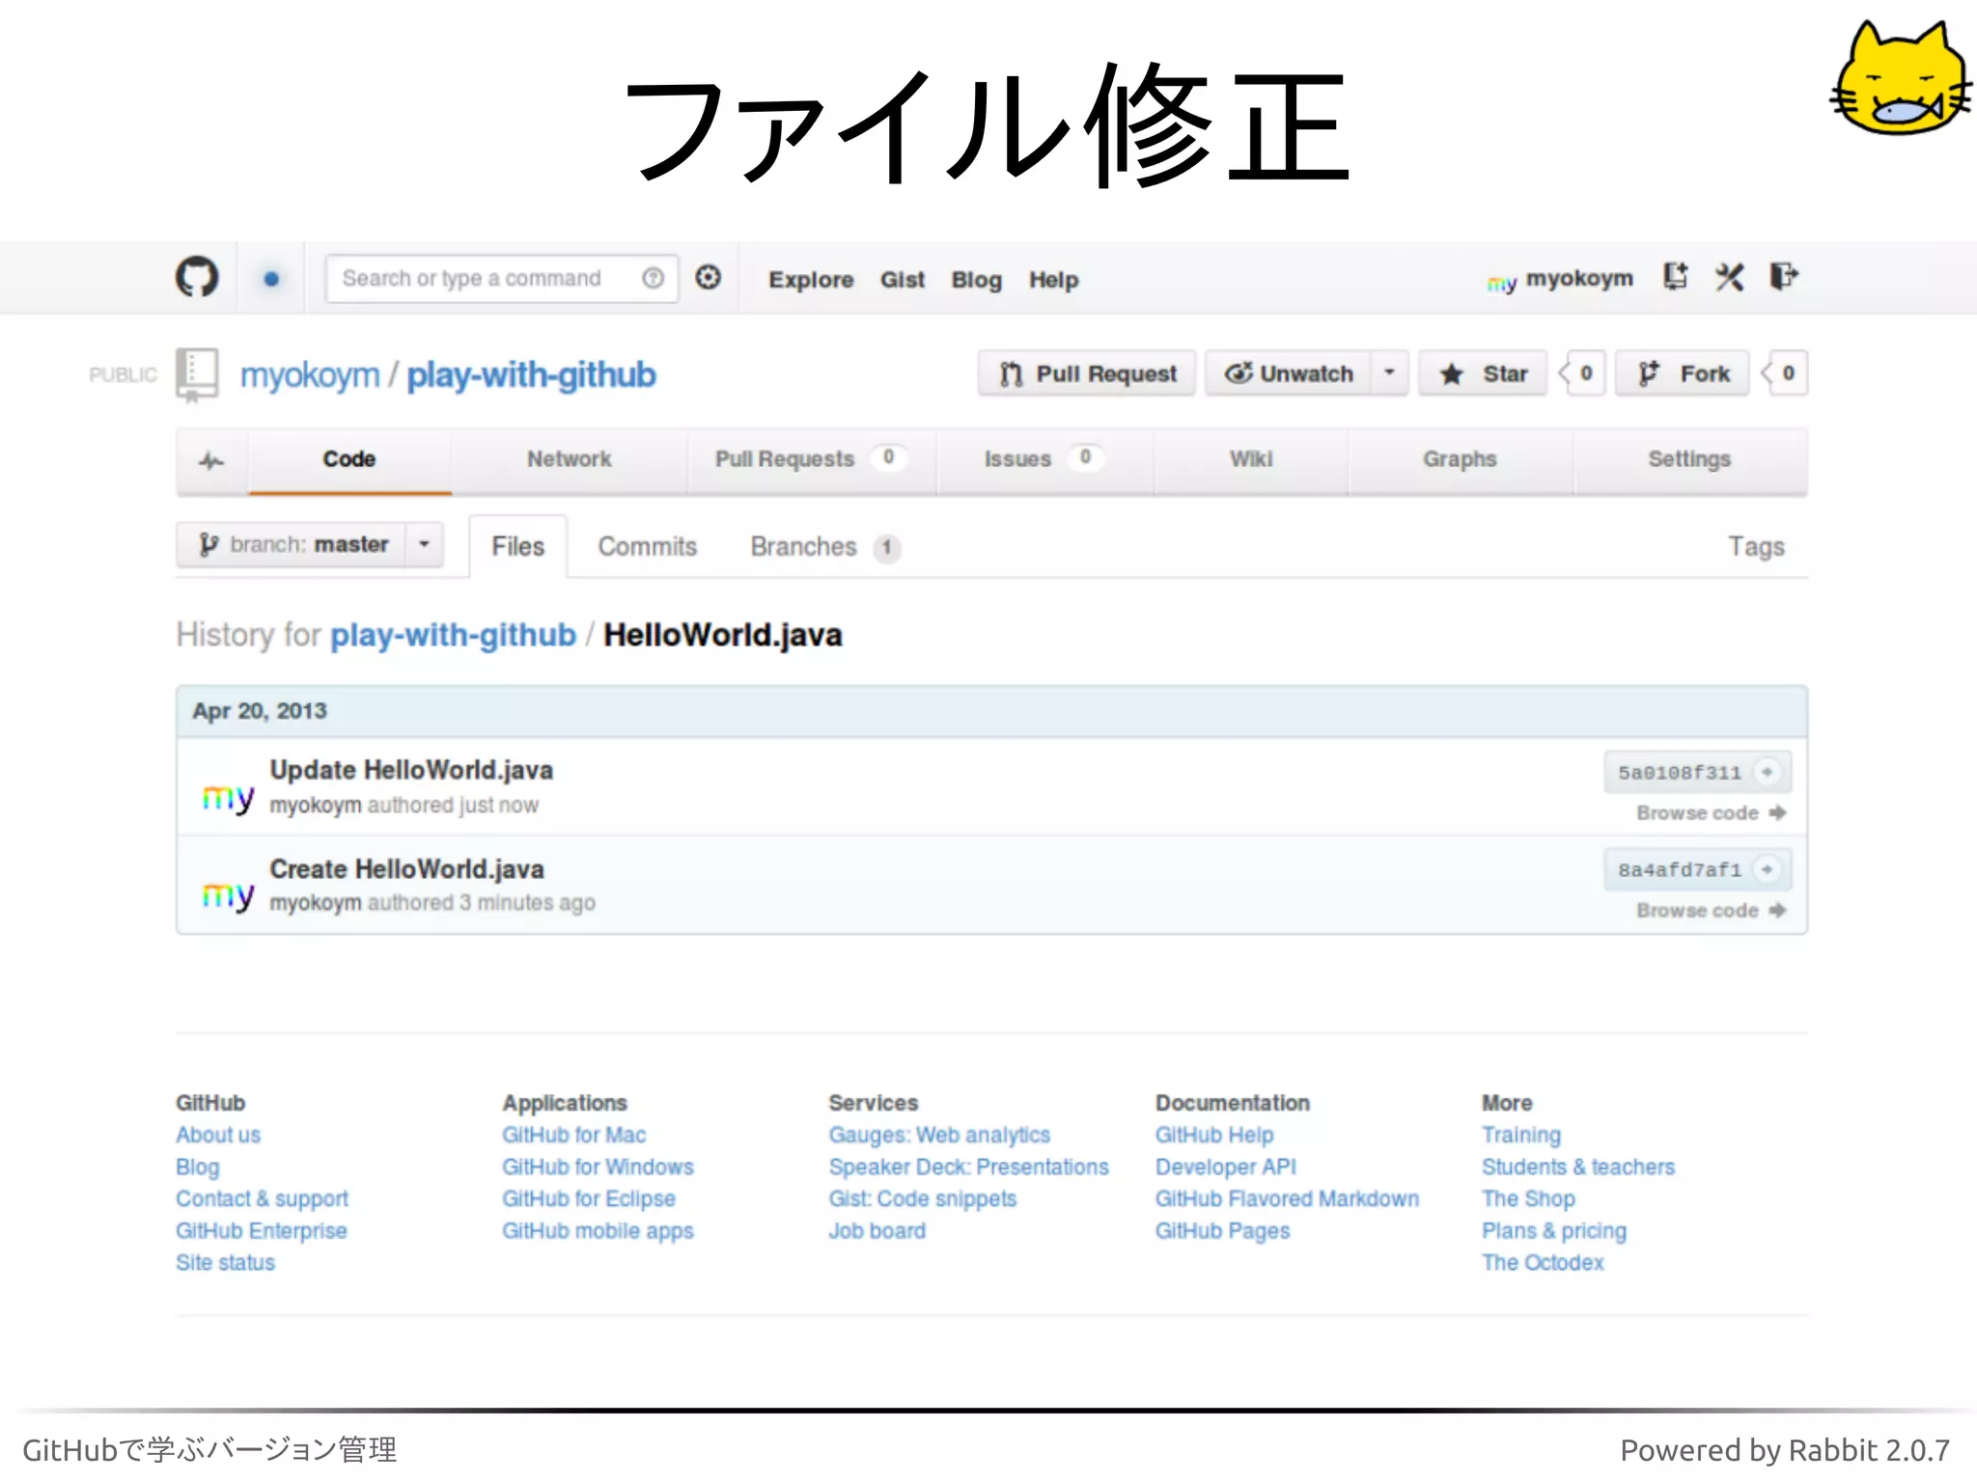Open Job board footer link
1977x1482 pixels.
click(x=877, y=1231)
